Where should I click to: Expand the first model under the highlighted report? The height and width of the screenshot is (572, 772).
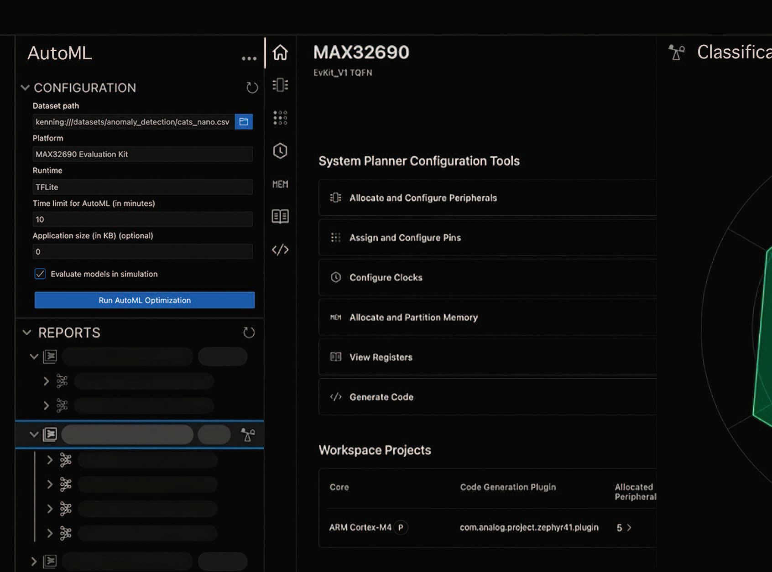pyautogui.click(x=50, y=460)
